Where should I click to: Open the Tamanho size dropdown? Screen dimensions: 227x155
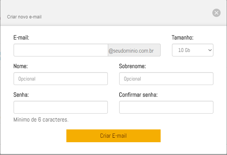pos(192,50)
